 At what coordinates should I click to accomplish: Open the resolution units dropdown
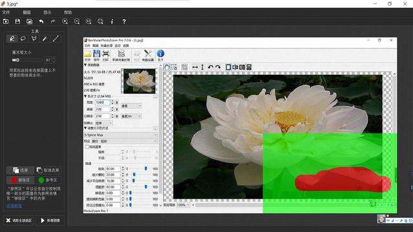(131, 116)
